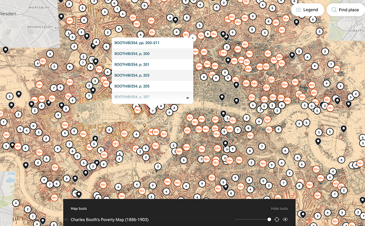Close the BOOTH/B/354 notebook popup

pos(192,38)
